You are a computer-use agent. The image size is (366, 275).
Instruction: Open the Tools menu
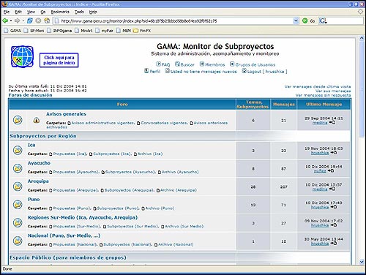click(x=79, y=12)
